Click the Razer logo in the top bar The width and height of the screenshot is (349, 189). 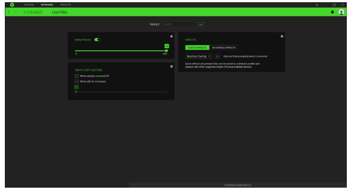(12, 5)
